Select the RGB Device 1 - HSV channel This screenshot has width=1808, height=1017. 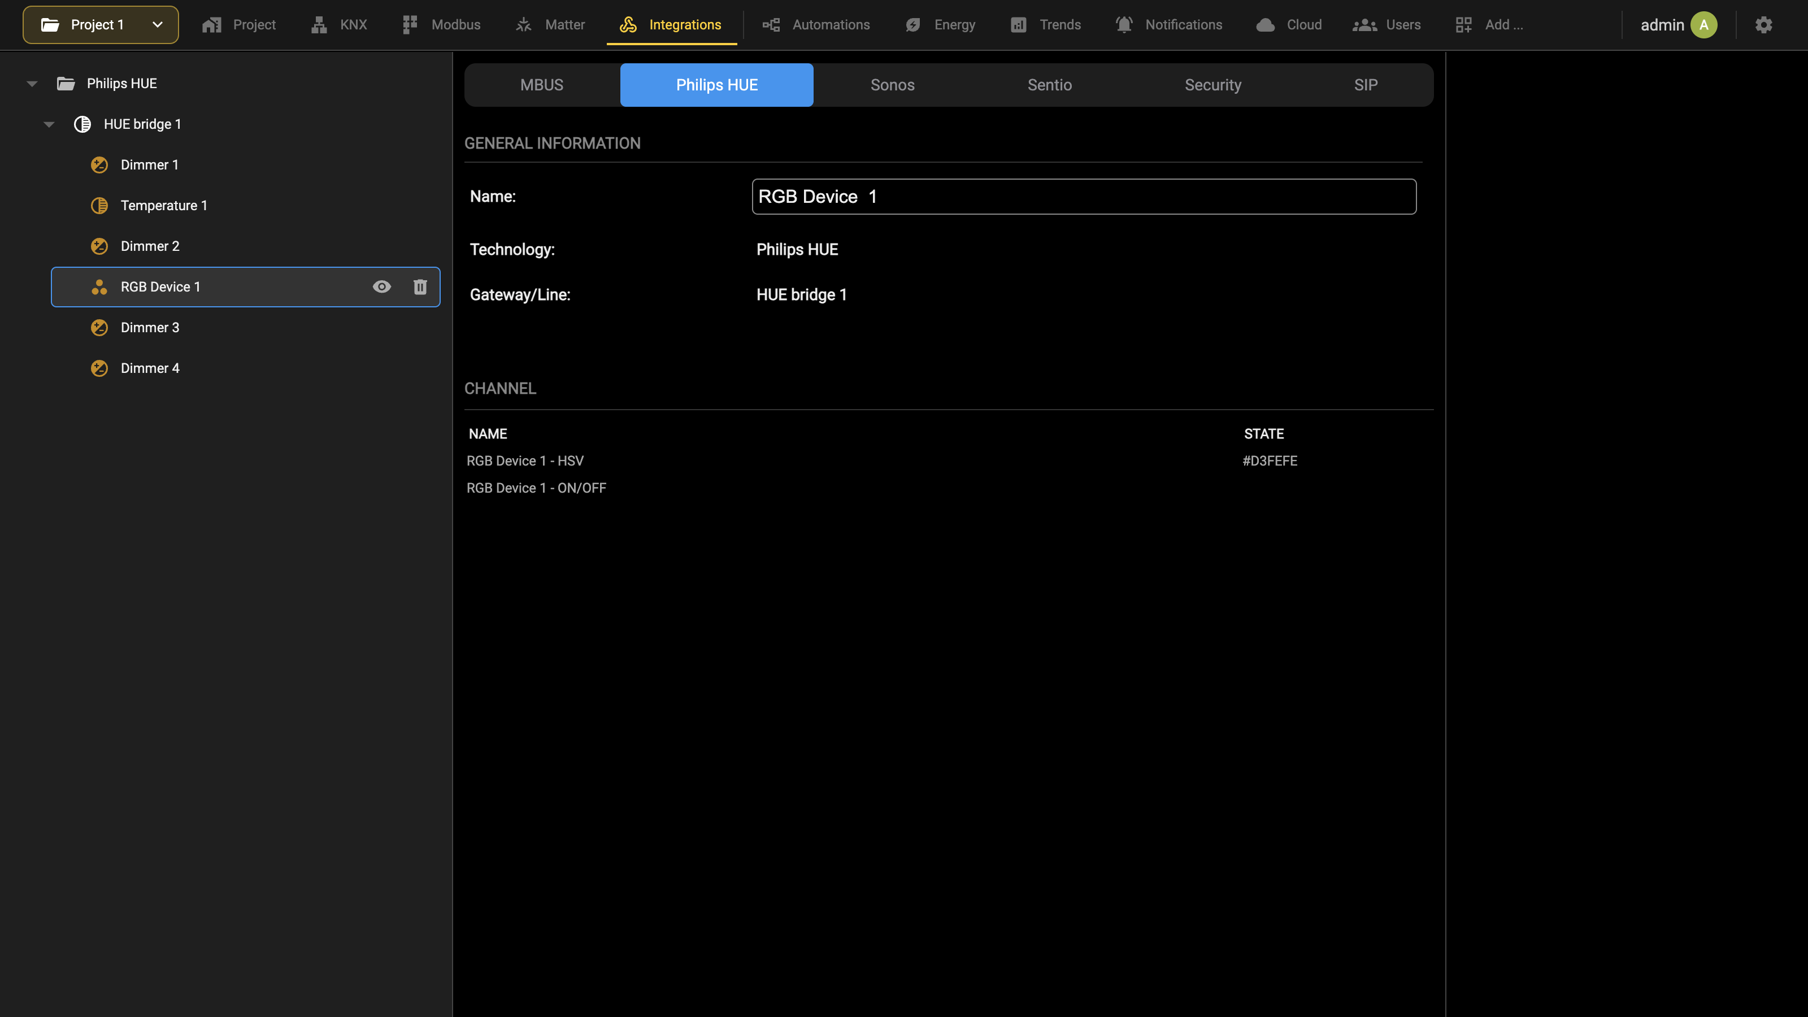click(x=525, y=461)
